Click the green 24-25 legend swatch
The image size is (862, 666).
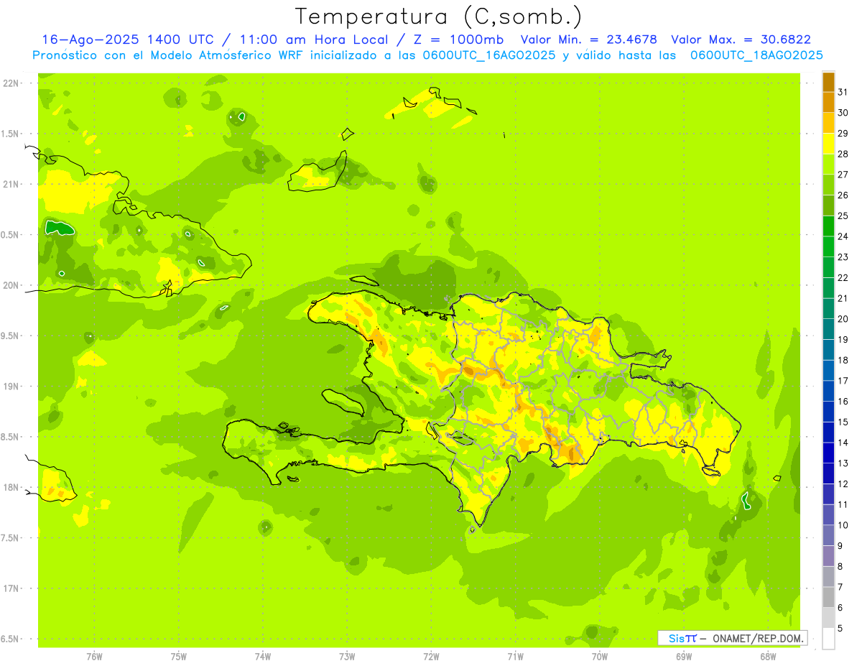click(x=828, y=226)
